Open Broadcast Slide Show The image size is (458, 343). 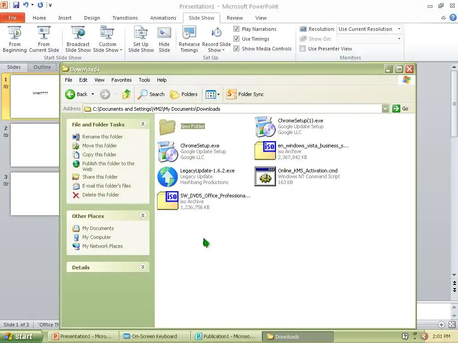click(x=78, y=39)
